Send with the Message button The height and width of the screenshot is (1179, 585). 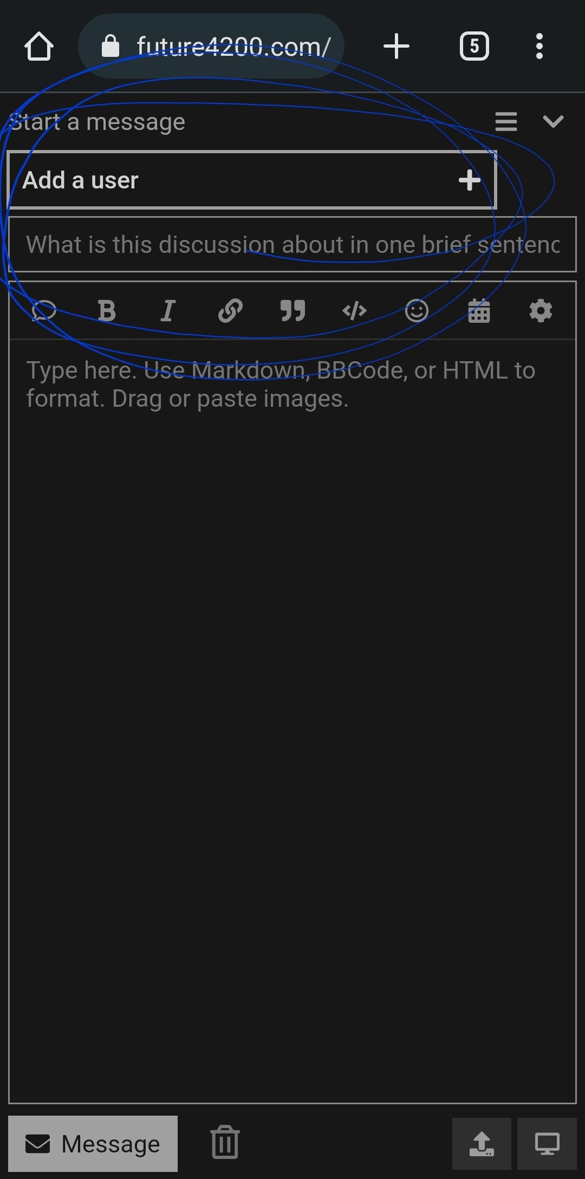tap(93, 1144)
